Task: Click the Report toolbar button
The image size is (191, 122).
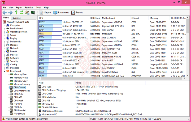Action: (x=45, y=12)
